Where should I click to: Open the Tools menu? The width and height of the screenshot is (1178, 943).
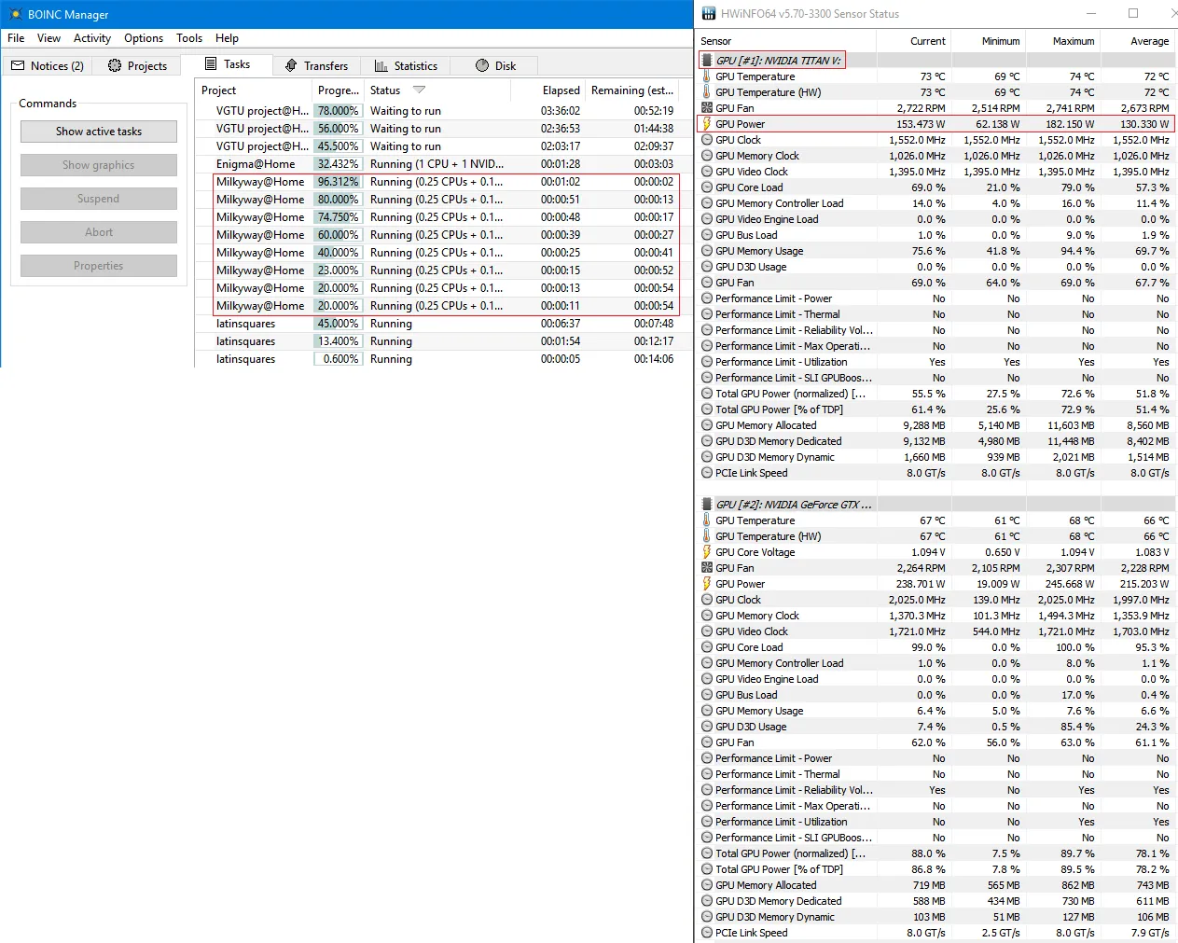point(189,38)
